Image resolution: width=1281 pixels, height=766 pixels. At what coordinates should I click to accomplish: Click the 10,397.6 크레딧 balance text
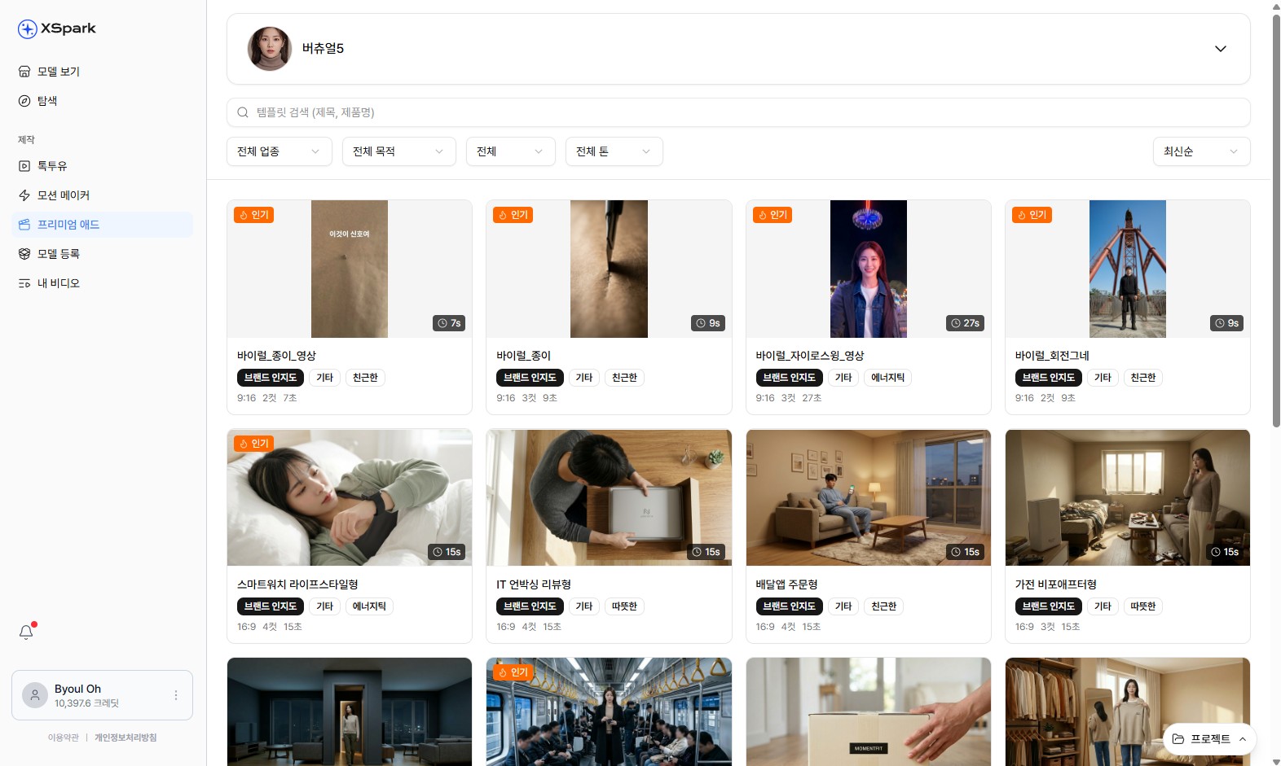pyautogui.click(x=86, y=703)
